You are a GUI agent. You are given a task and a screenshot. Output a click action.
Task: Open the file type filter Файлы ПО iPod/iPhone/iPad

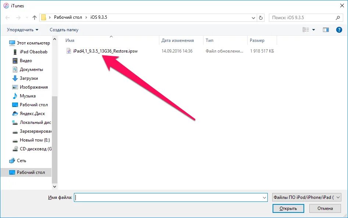click(x=306, y=197)
